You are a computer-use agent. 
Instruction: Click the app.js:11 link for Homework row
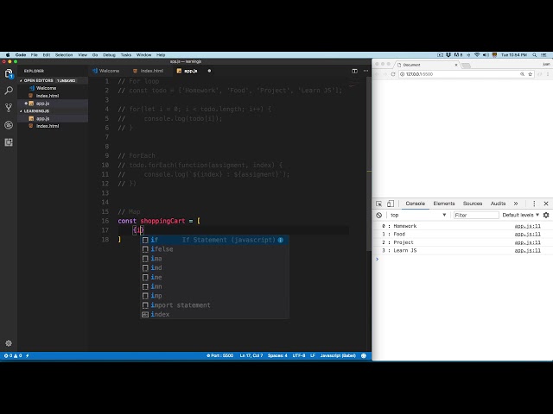[527, 226]
